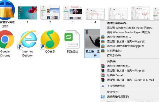Open 其他压缩命令 submenu

(x=115, y=51)
